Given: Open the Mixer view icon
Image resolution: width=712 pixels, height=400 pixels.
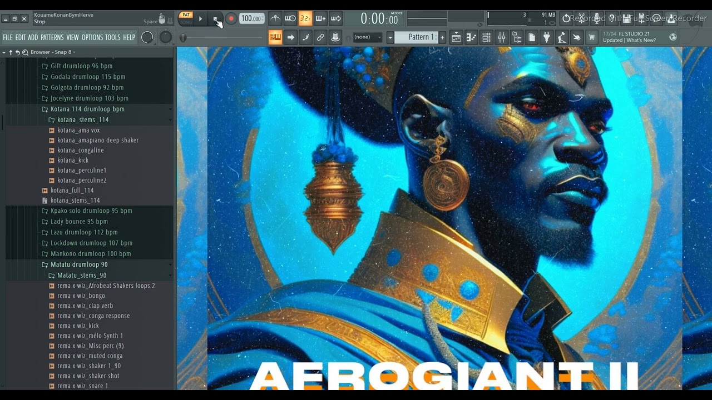Looking at the screenshot, I should (501, 37).
